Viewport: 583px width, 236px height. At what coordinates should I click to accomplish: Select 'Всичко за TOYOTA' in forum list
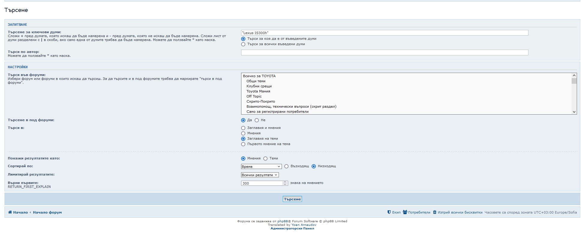click(x=406, y=76)
